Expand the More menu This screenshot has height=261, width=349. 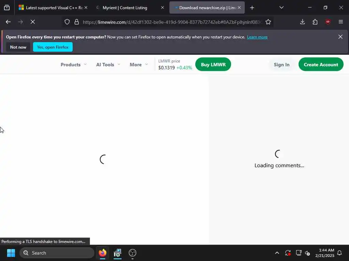pyautogui.click(x=139, y=65)
